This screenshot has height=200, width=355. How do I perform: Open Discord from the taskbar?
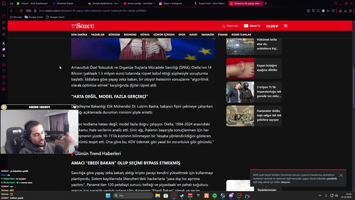pos(231,196)
